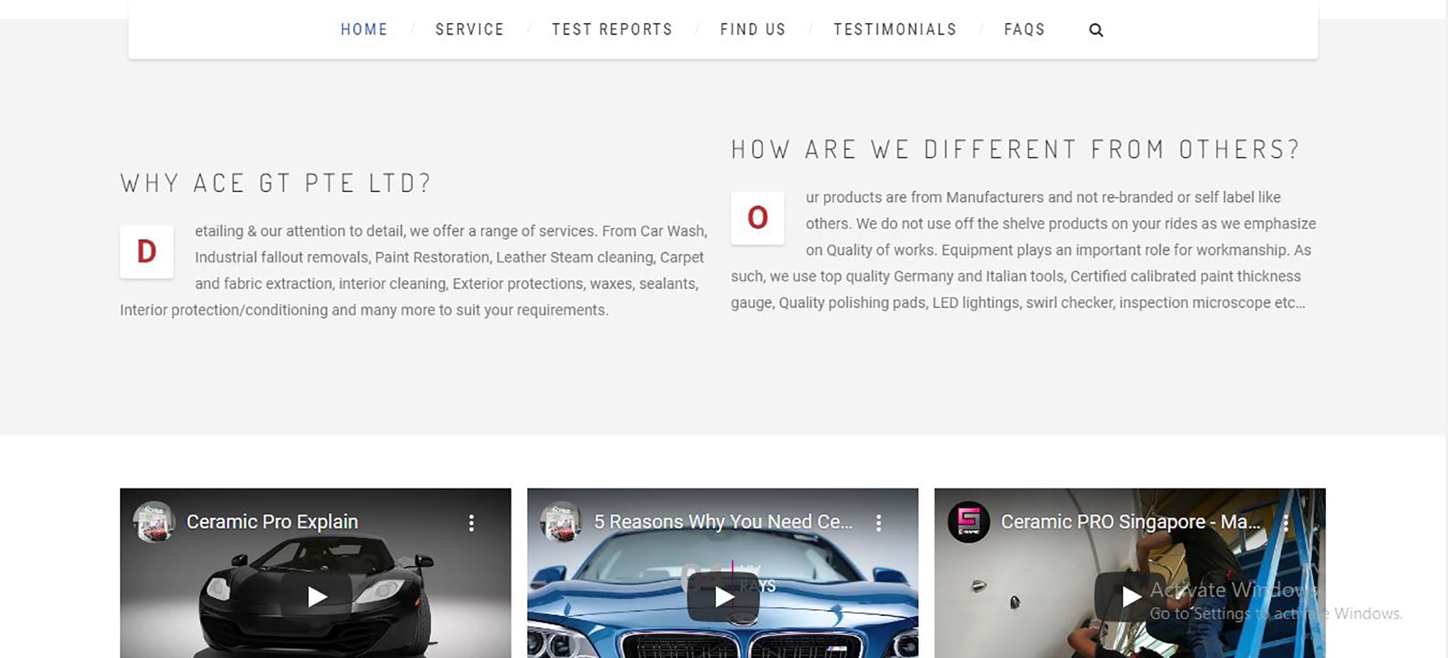This screenshot has height=658, width=1448.
Task: Click the red D drop cap box
Action: tap(147, 252)
